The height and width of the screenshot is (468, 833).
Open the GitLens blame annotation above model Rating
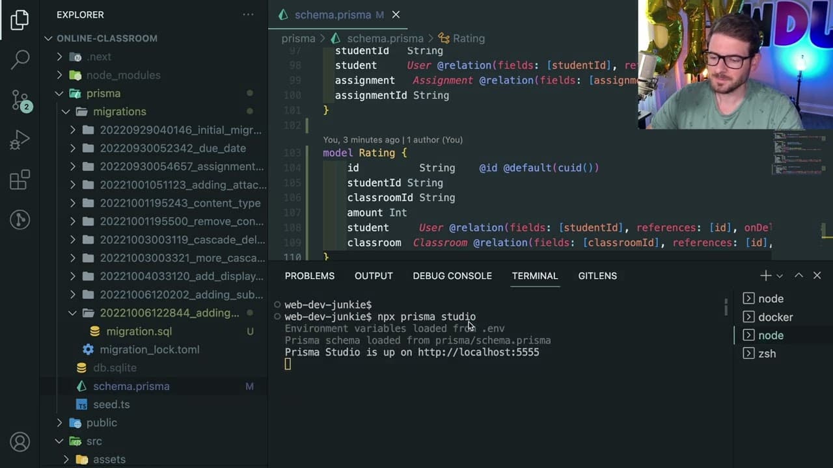[x=392, y=140]
